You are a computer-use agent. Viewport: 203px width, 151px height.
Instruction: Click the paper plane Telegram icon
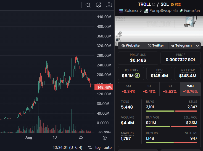point(173,45)
